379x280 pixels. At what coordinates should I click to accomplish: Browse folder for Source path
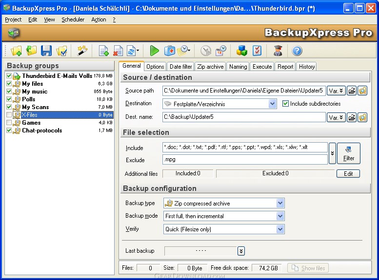352,91
